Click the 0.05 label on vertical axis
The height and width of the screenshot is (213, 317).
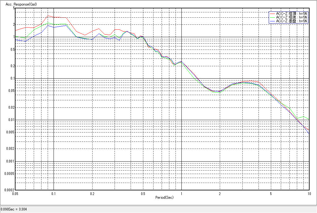11,91
